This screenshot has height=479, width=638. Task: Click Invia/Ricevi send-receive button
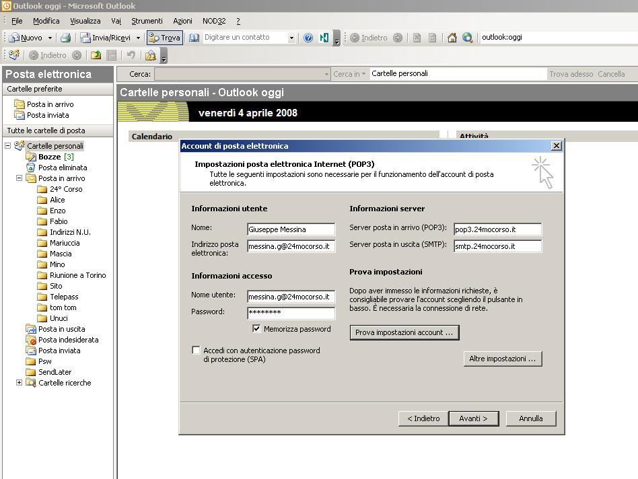[x=106, y=38]
